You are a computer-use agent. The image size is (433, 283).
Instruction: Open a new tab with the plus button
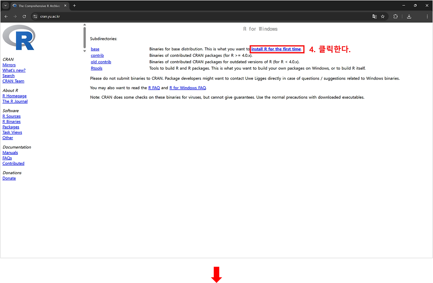(74, 5)
